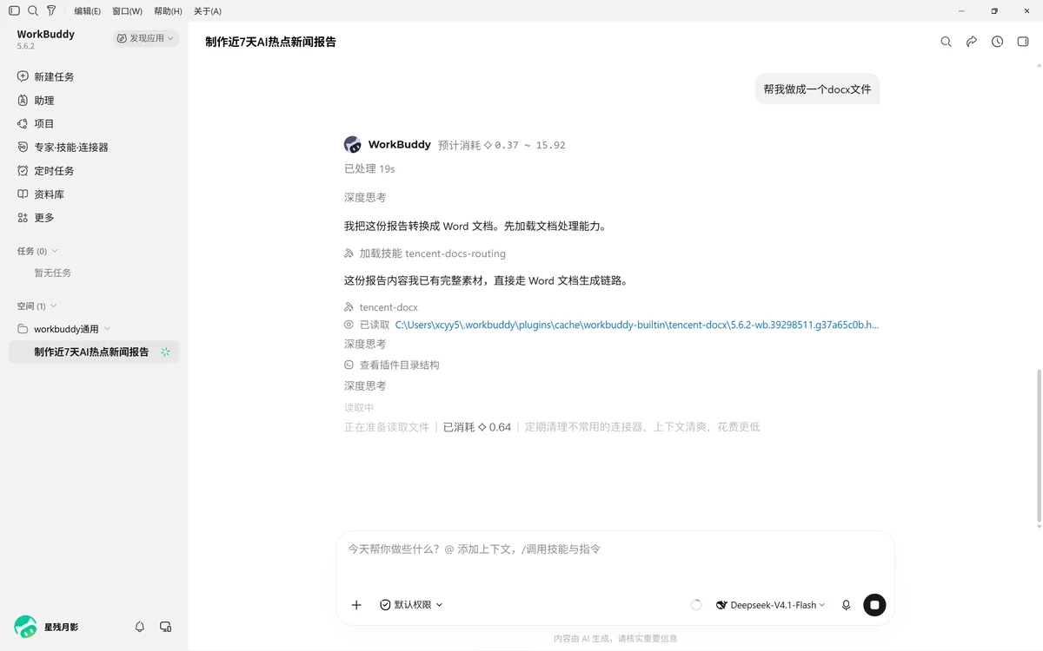
Task: Open 加载技能 tencent-docs-routing step
Action: 425,253
